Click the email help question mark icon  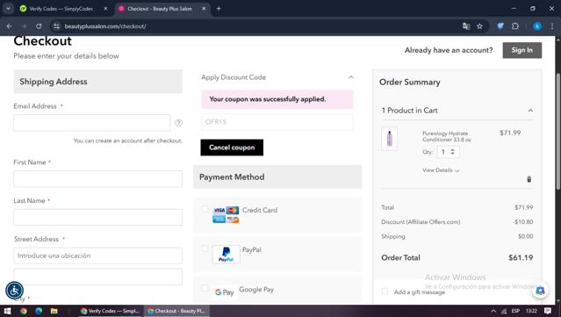point(178,123)
